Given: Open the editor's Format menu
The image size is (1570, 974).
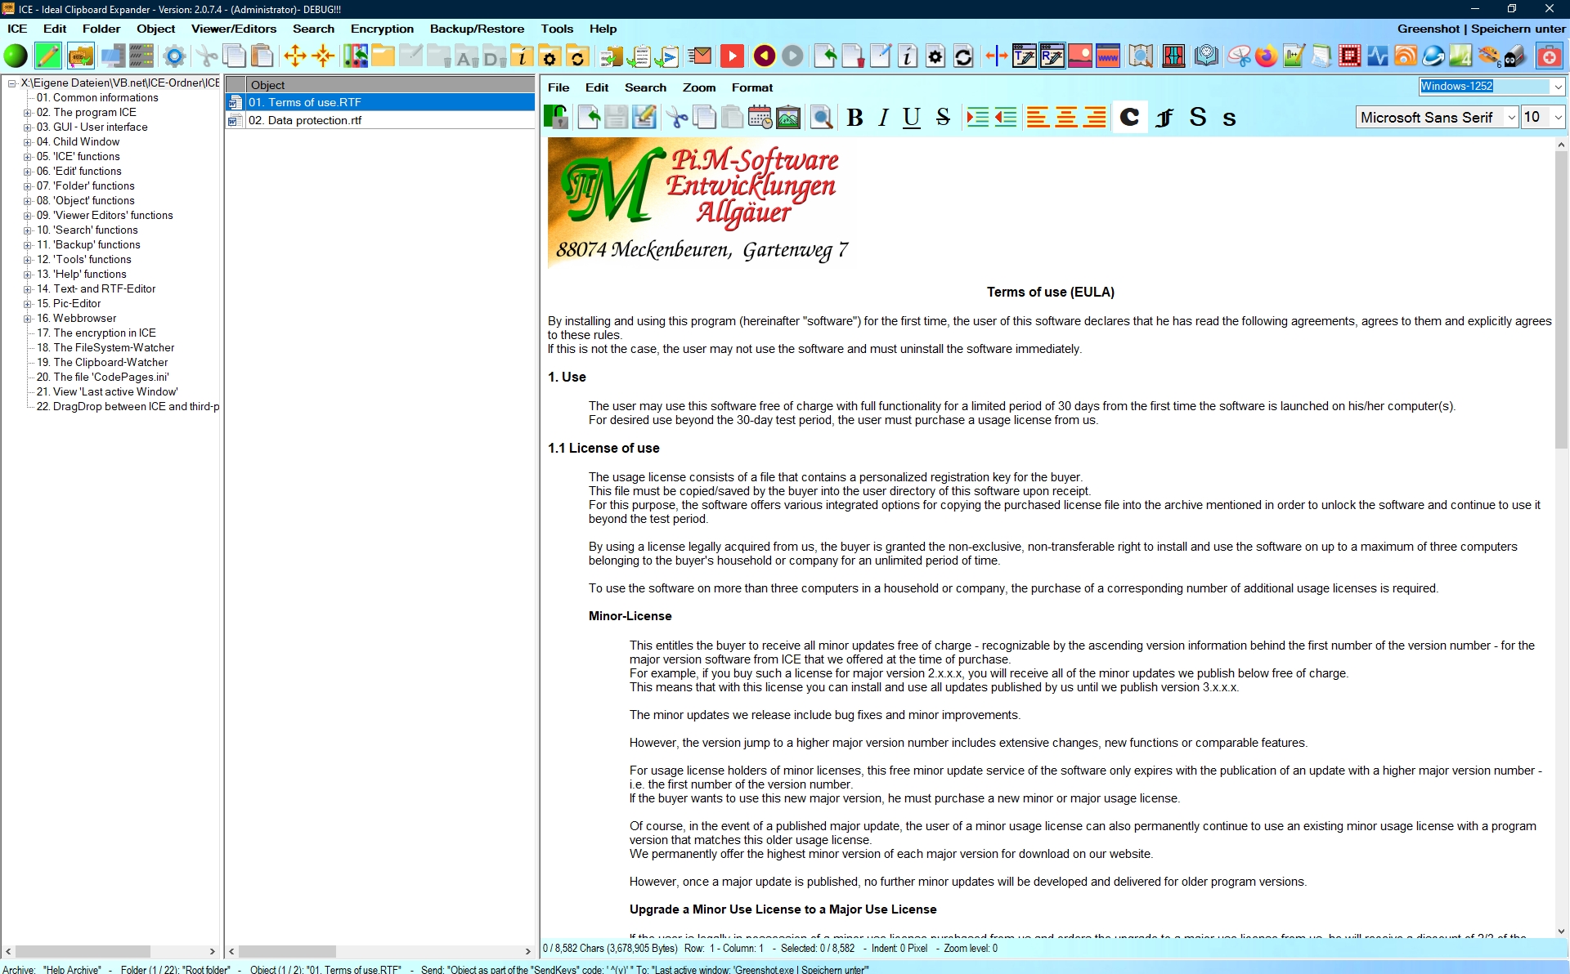Looking at the screenshot, I should [751, 87].
